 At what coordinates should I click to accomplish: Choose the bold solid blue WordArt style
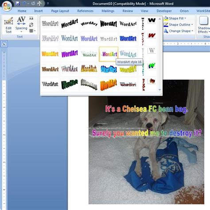(x=128, y=39)
